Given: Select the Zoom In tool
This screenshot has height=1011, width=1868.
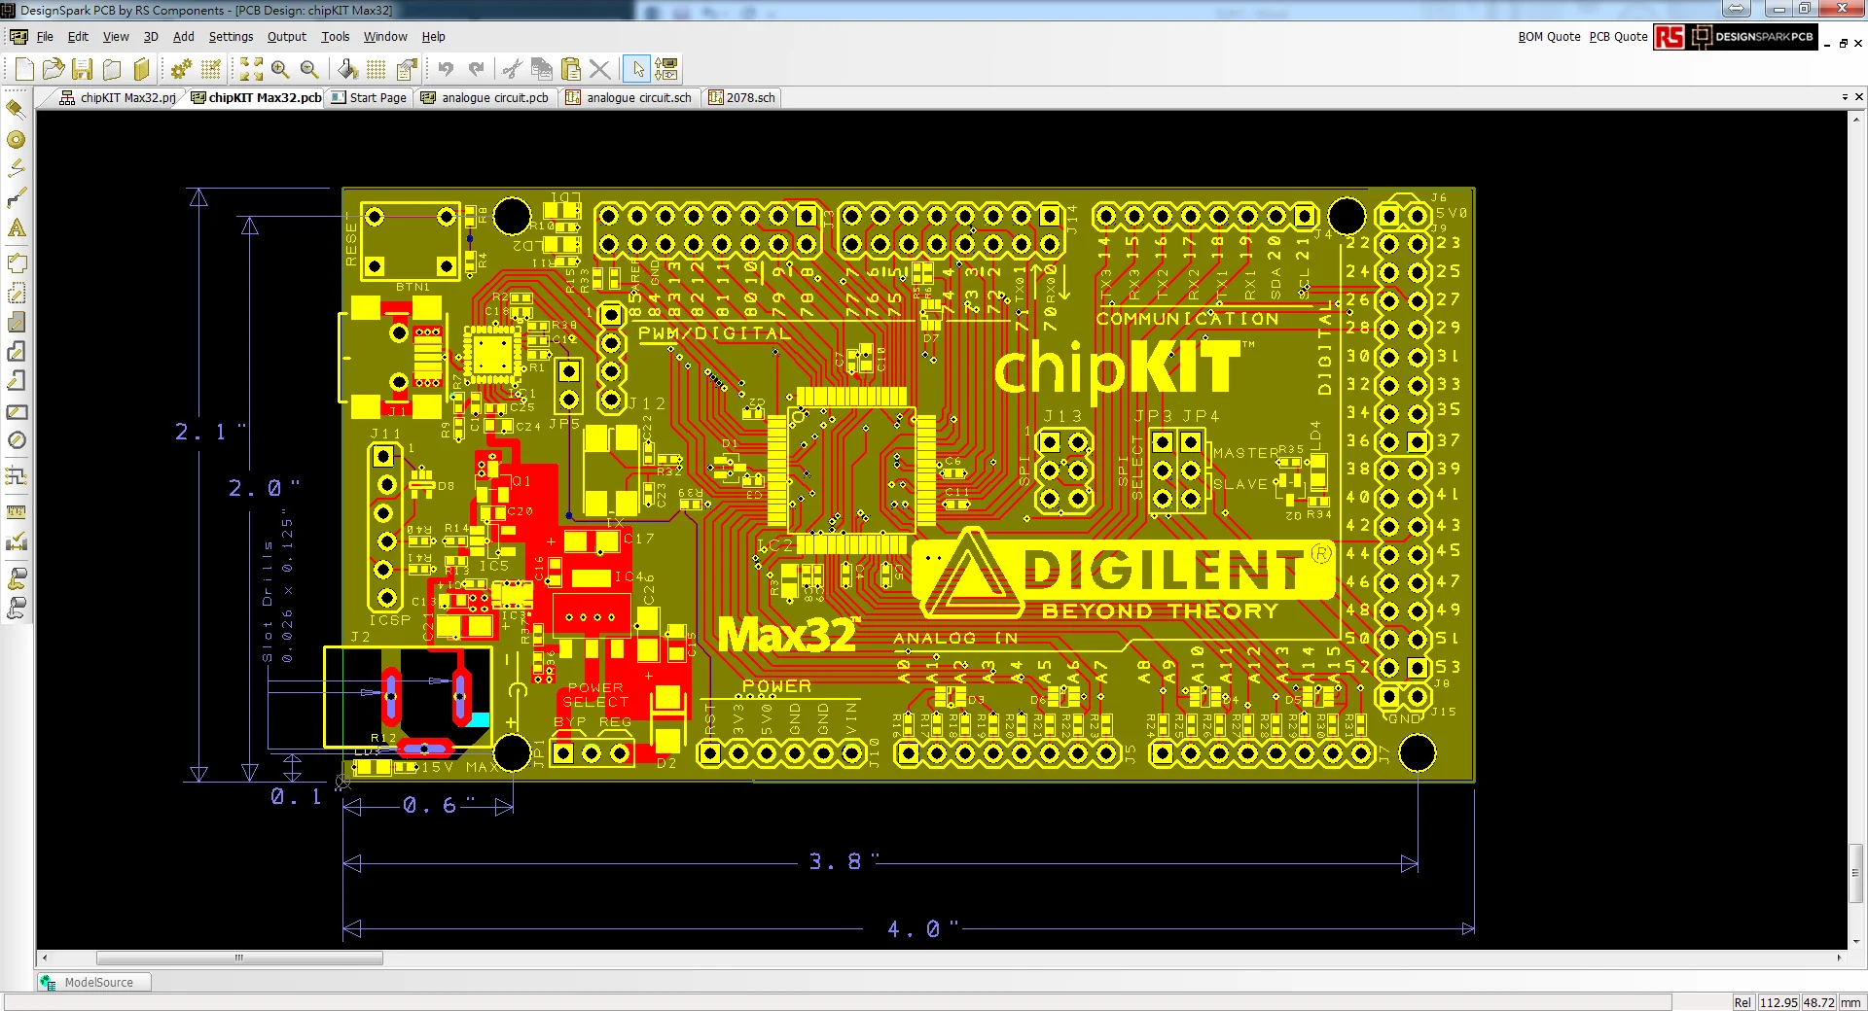Looking at the screenshot, I should click(x=280, y=69).
